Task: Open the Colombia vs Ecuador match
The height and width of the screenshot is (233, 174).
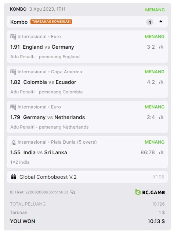Action: (50, 82)
